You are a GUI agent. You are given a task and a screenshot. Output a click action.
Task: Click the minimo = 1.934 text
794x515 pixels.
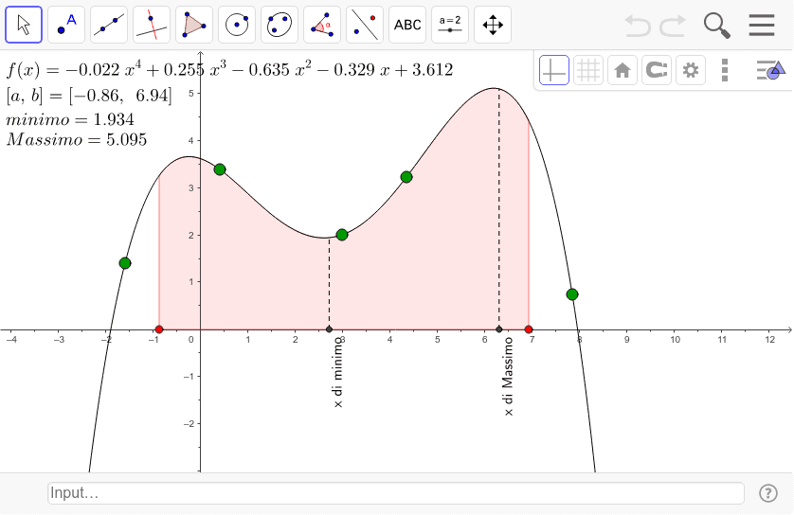tap(70, 119)
